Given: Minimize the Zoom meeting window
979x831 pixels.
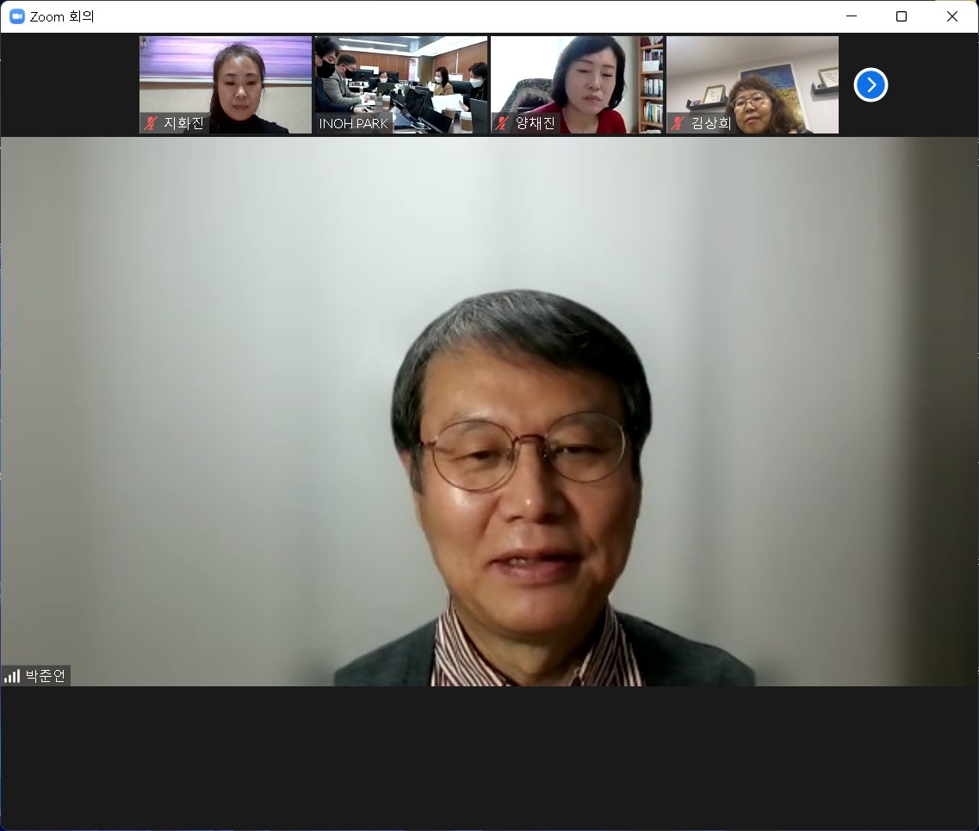Looking at the screenshot, I should (851, 16).
